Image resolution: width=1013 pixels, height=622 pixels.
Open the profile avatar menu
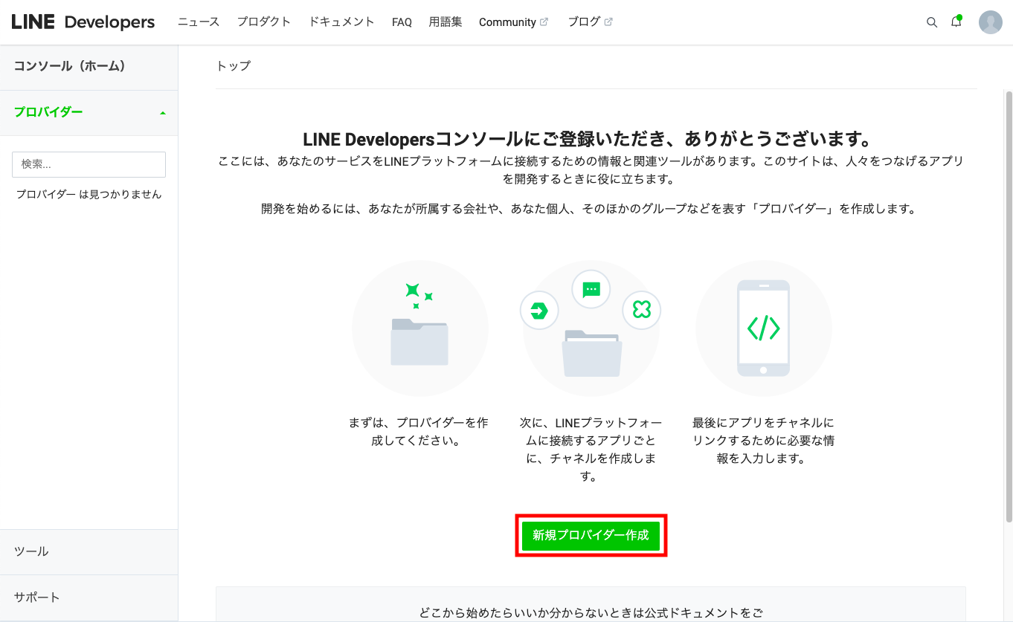point(990,22)
